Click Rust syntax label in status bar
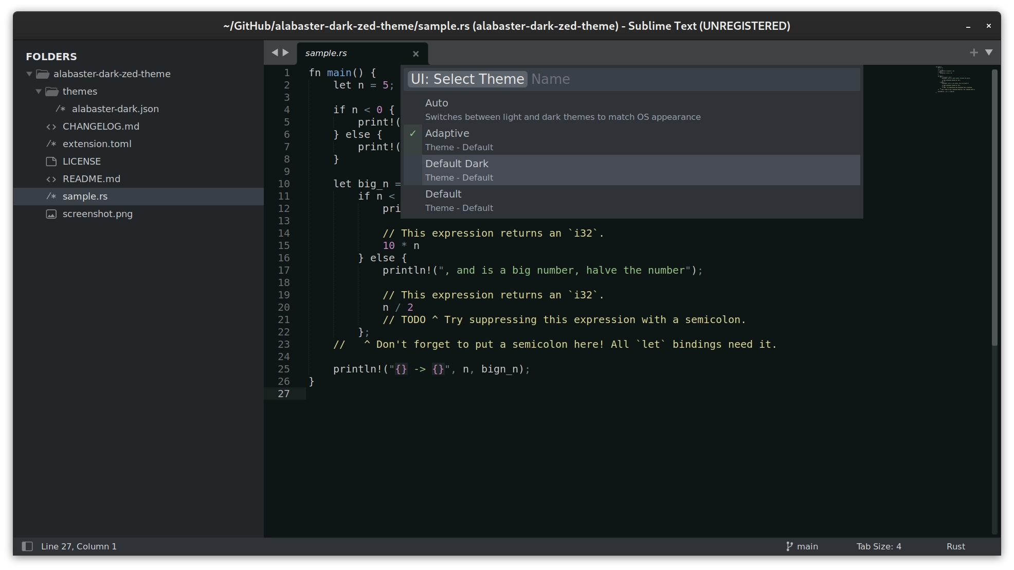1014x570 pixels. (x=955, y=546)
